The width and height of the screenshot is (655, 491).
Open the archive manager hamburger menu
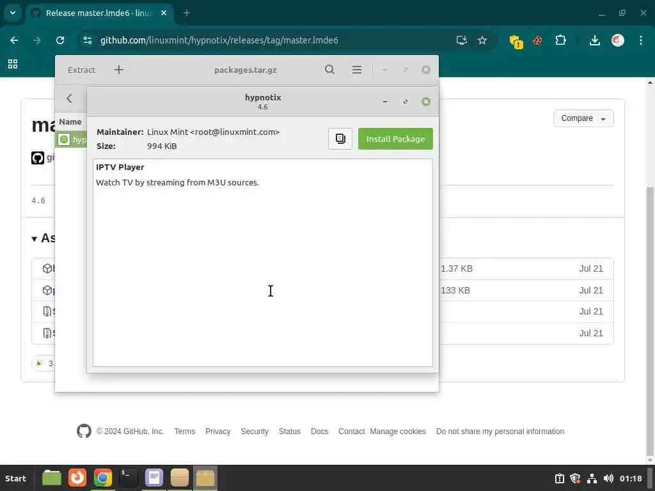[357, 70]
